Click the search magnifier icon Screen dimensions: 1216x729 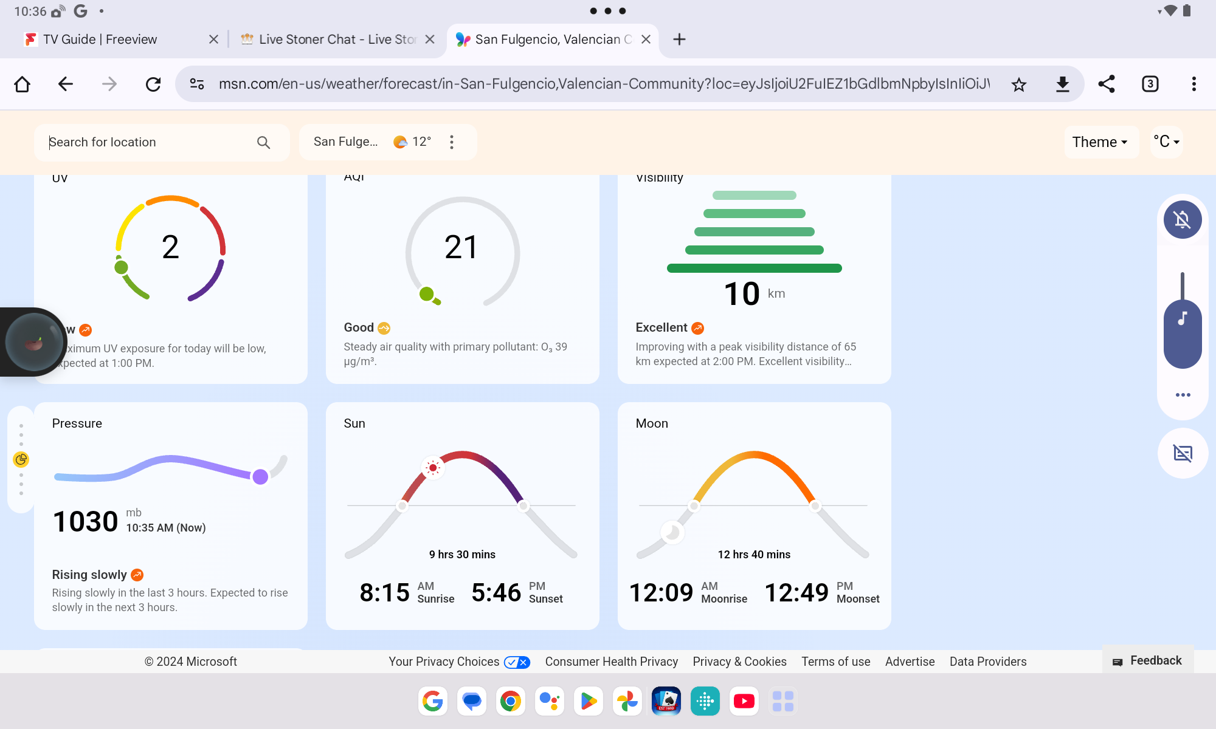click(x=263, y=142)
